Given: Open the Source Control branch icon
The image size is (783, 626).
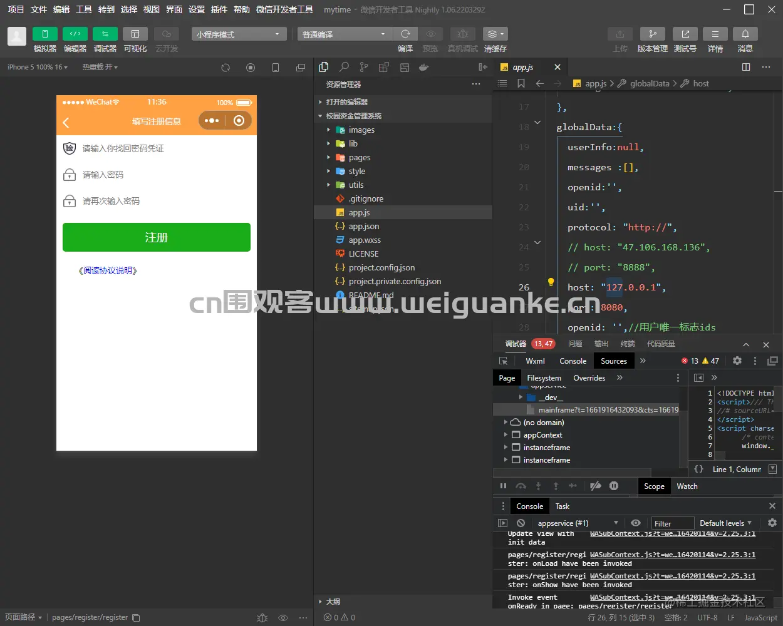Looking at the screenshot, I should click(x=364, y=67).
